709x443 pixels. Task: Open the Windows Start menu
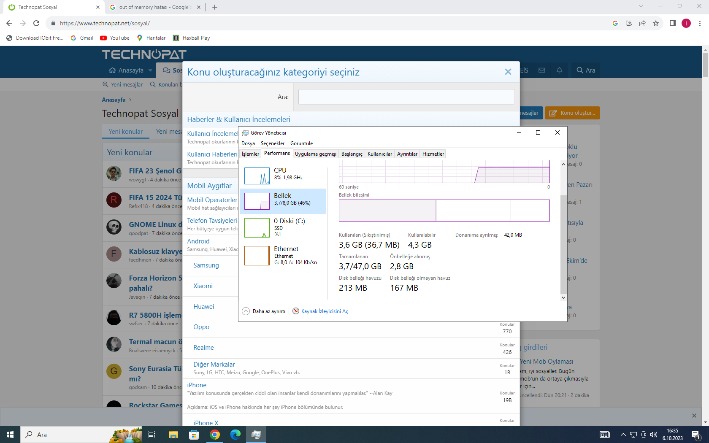point(10,435)
